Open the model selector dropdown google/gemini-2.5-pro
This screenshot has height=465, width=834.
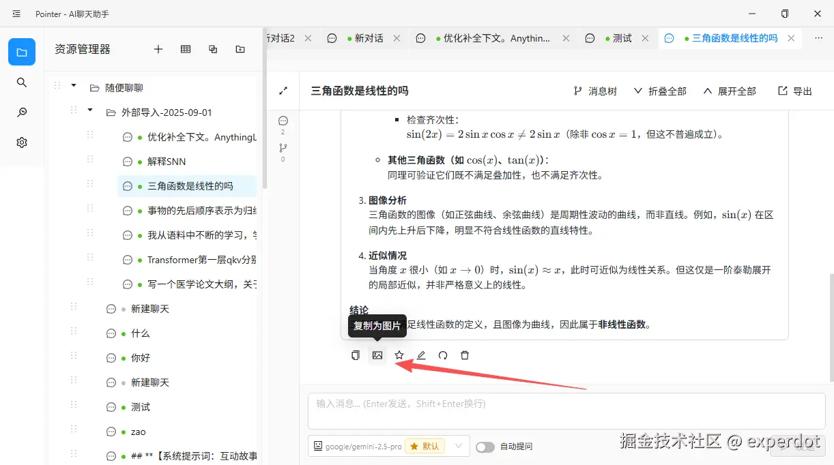click(389, 447)
